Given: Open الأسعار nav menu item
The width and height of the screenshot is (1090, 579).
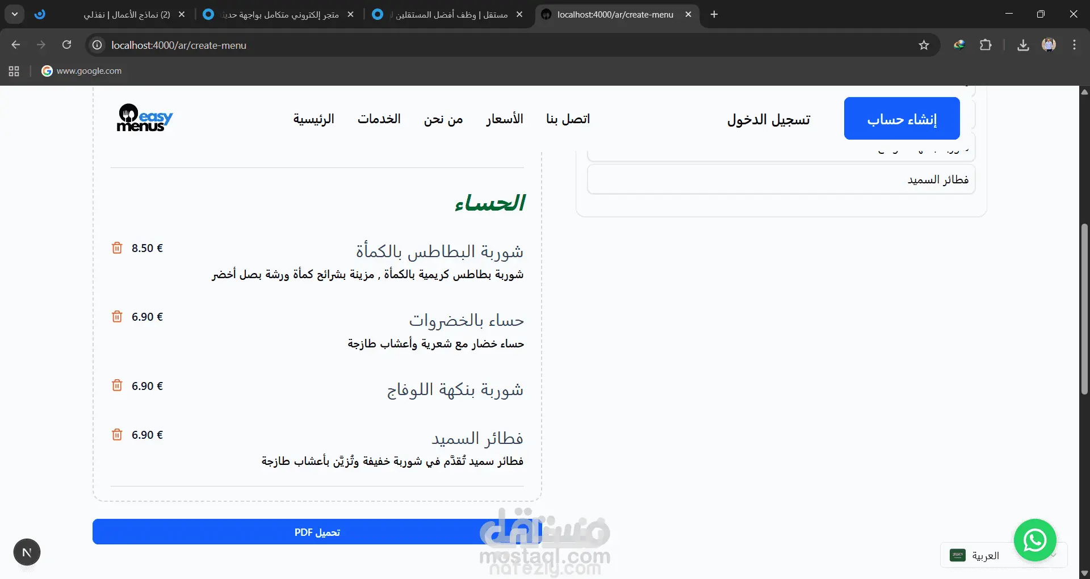Looking at the screenshot, I should pyautogui.click(x=505, y=119).
